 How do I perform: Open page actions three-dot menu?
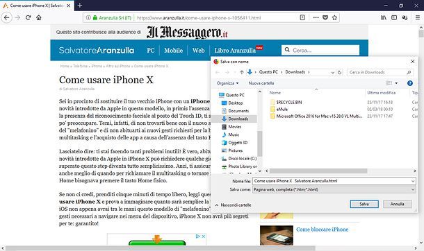coord(316,17)
